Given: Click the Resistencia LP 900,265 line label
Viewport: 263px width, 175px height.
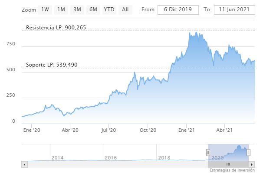Looking at the screenshot, I should (56, 28).
